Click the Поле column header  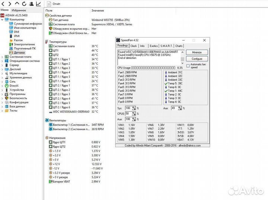49,10
